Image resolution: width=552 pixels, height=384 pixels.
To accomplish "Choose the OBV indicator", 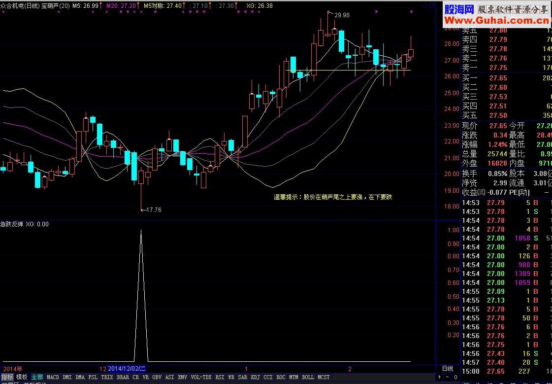I will pyautogui.click(x=157, y=377).
